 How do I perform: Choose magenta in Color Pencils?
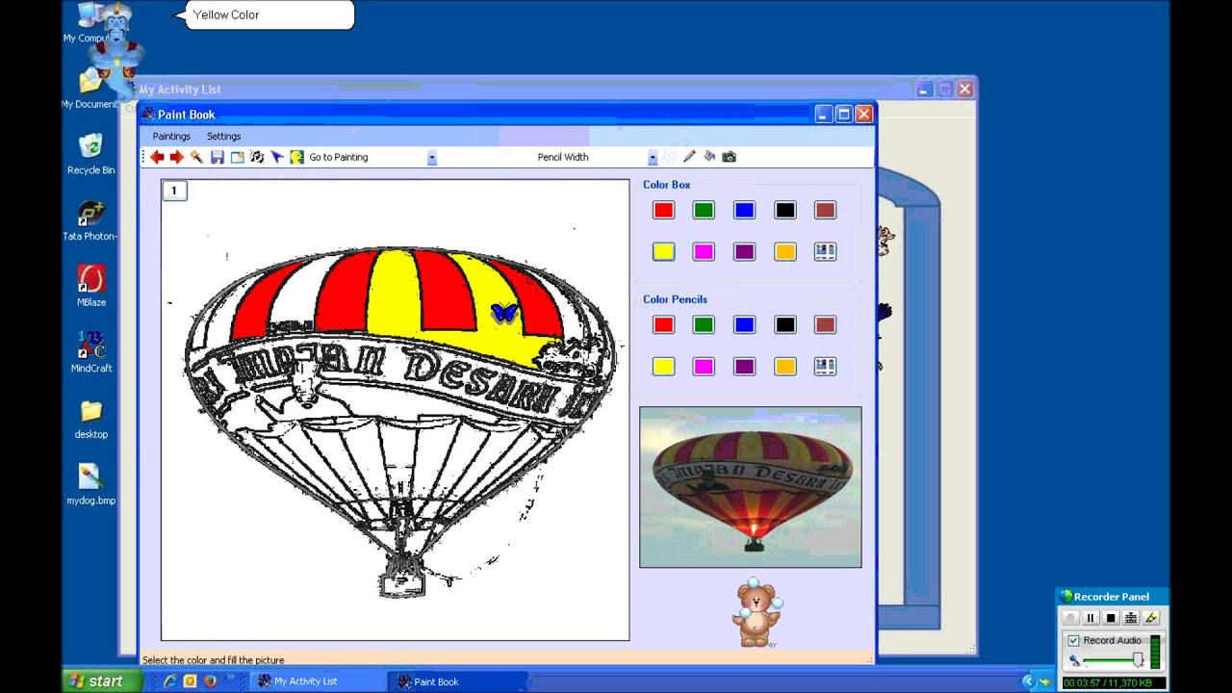tap(704, 366)
